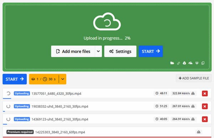Select file name 19038332-uhd_3840_2160_30fps.mp4
This screenshot has width=214, height=138.
click(60, 106)
